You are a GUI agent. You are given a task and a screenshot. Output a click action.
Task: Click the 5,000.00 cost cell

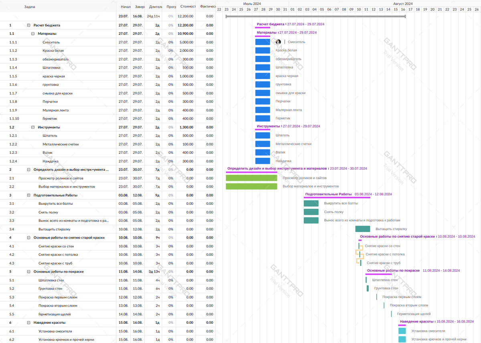pos(186,42)
